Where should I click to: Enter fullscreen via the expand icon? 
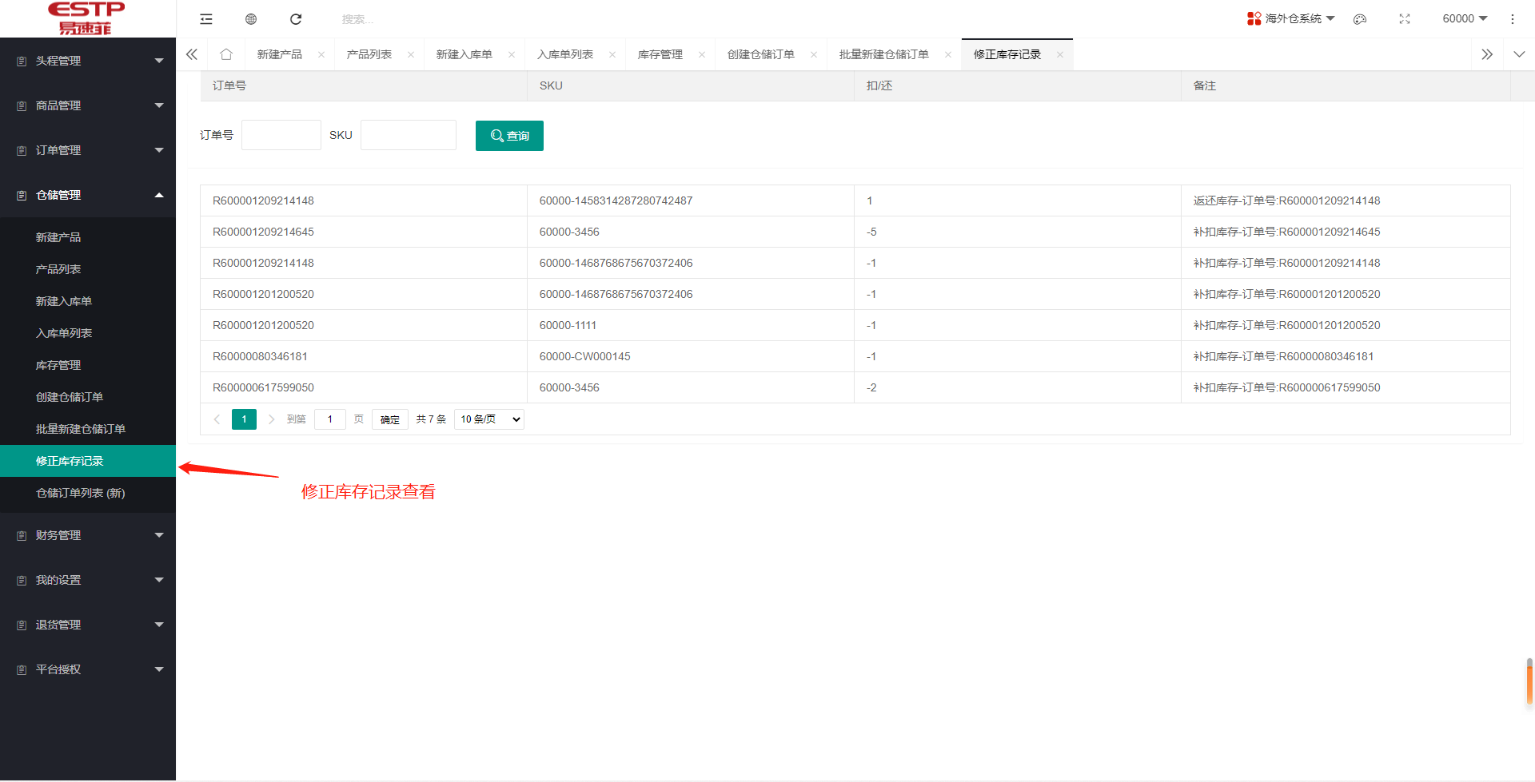(x=1405, y=18)
